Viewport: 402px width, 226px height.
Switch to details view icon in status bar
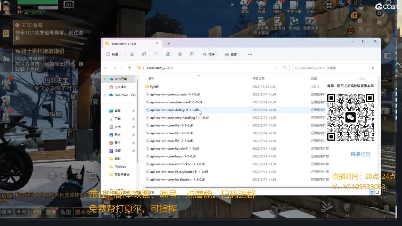point(372,192)
